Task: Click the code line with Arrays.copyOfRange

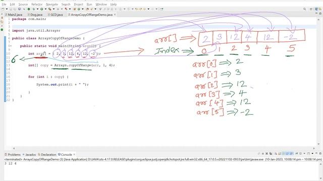Action: (x=72, y=65)
